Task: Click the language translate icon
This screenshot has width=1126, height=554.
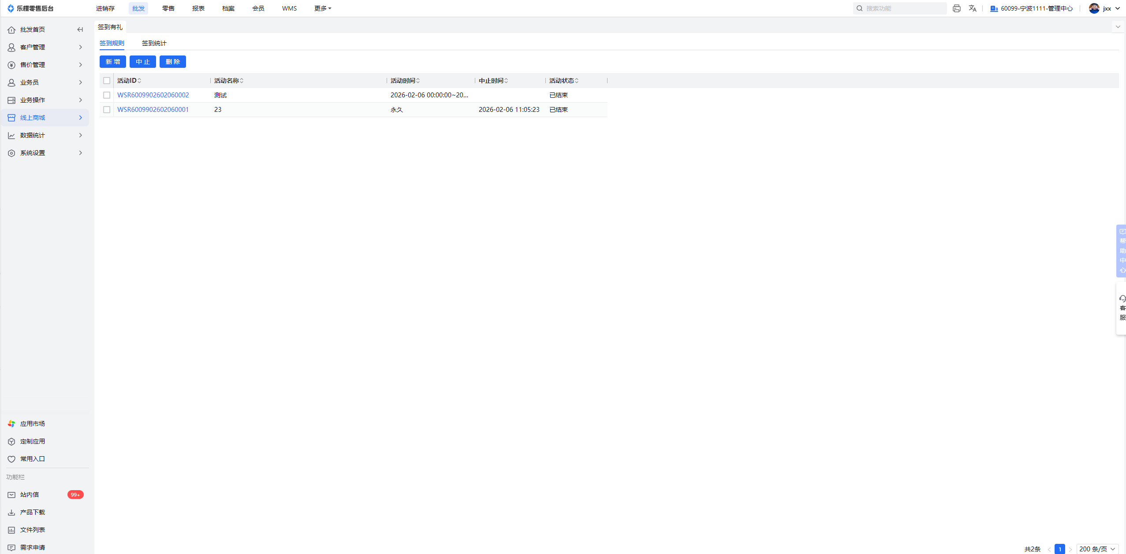Action: [x=972, y=8]
